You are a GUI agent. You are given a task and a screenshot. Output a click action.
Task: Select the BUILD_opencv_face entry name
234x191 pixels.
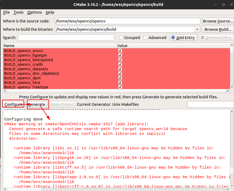point(22,83)
